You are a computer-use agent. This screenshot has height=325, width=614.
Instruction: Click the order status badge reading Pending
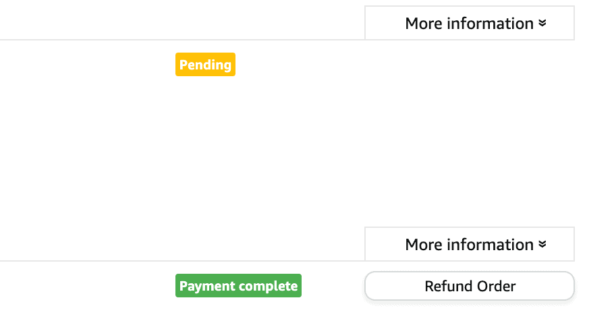coord(205,65)
